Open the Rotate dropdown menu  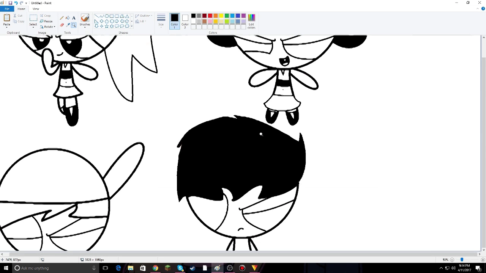[47, 27]
